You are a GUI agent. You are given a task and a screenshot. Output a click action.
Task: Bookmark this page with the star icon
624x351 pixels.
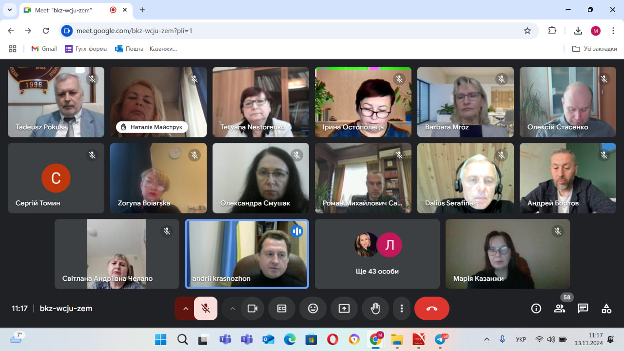[527, 31]
